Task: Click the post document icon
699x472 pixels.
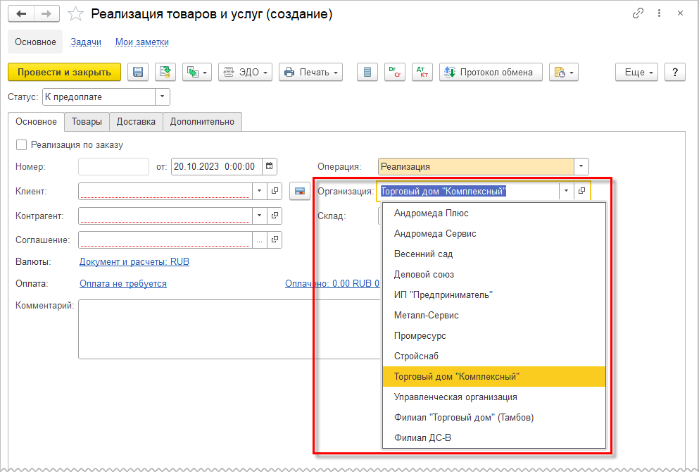Action: [x=165, y=72]
